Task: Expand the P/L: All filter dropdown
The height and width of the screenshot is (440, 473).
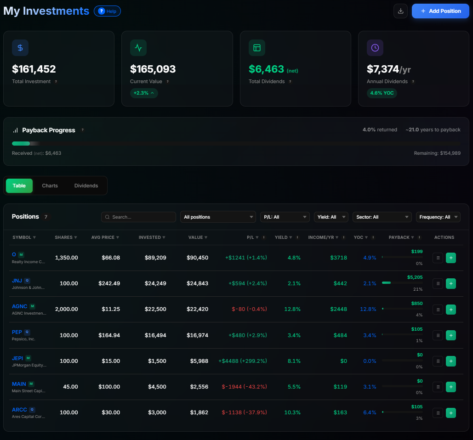Action: coord(285,216)
